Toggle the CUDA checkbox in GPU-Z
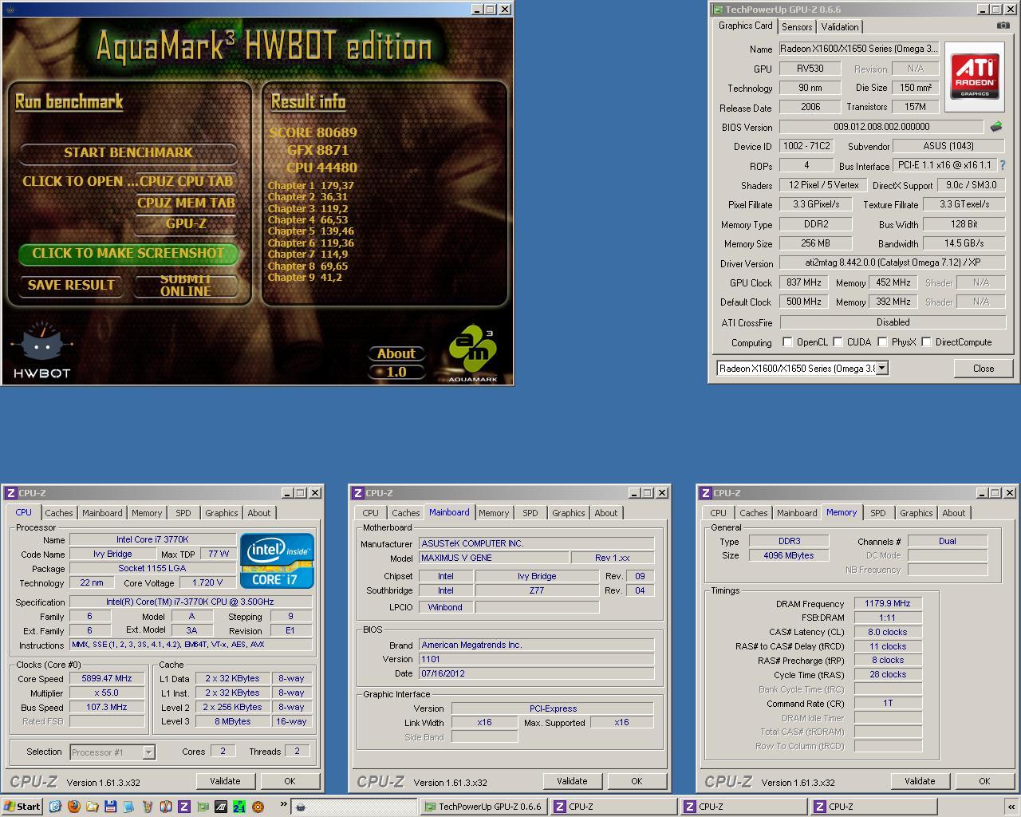 click(x=838, y=341)
